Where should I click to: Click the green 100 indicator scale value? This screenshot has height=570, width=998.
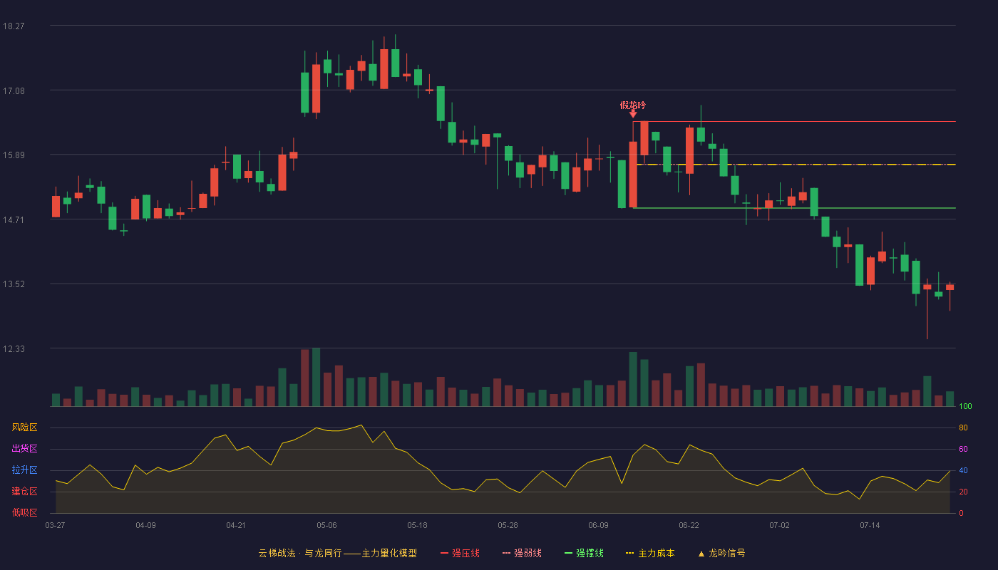(x=965, y=406)
